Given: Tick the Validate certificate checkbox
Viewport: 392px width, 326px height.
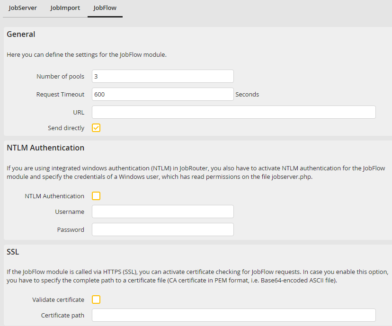Looking at the screenshot, I should click(x=96, y=300).
